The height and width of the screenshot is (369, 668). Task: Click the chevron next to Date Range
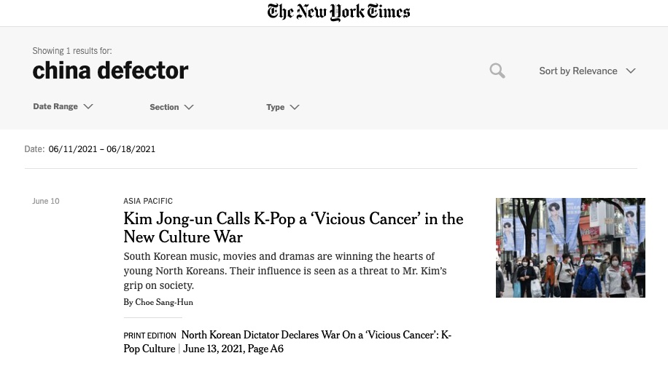(x=88, y=106)
